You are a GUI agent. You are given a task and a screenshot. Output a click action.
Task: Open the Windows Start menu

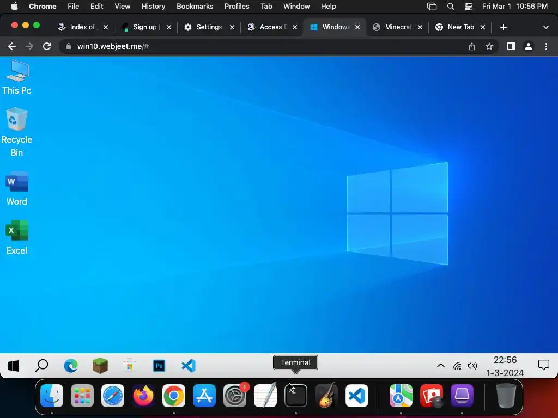click(14, 366)
